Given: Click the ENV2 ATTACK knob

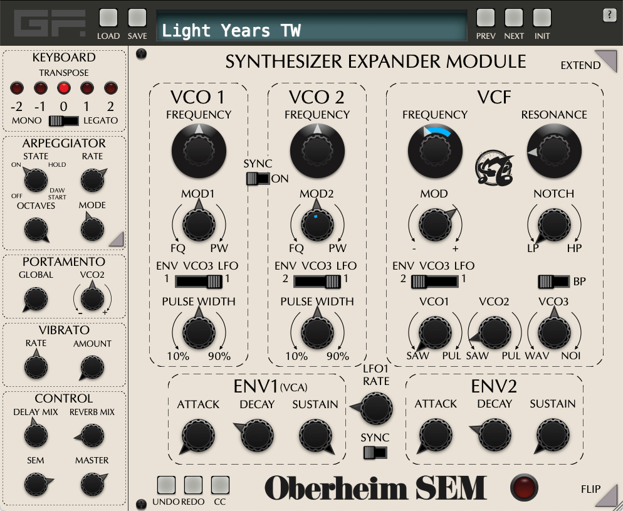Looking at the screenshot, I should 436,435.
